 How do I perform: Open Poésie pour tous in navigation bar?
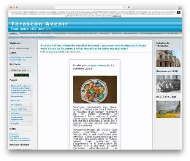click(x=29, y=33)
